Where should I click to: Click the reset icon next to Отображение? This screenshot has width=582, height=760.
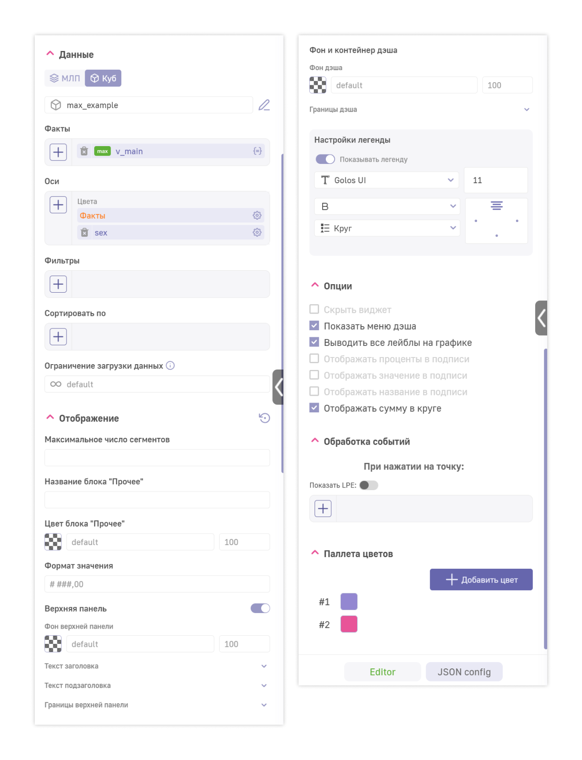pos(264,418)
